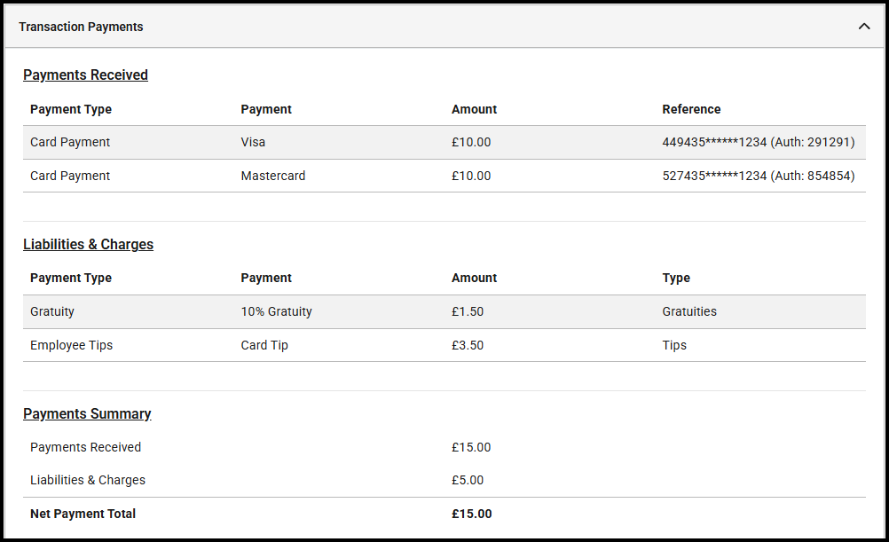
Task: Click the Liabilities & Charges summary label
Action: 88,480
